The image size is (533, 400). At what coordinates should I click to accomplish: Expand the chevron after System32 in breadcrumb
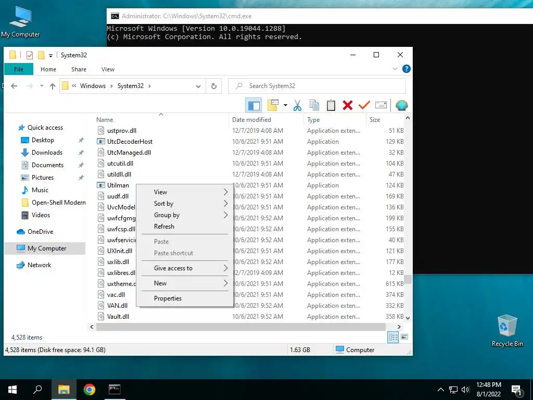coord(149,86)
